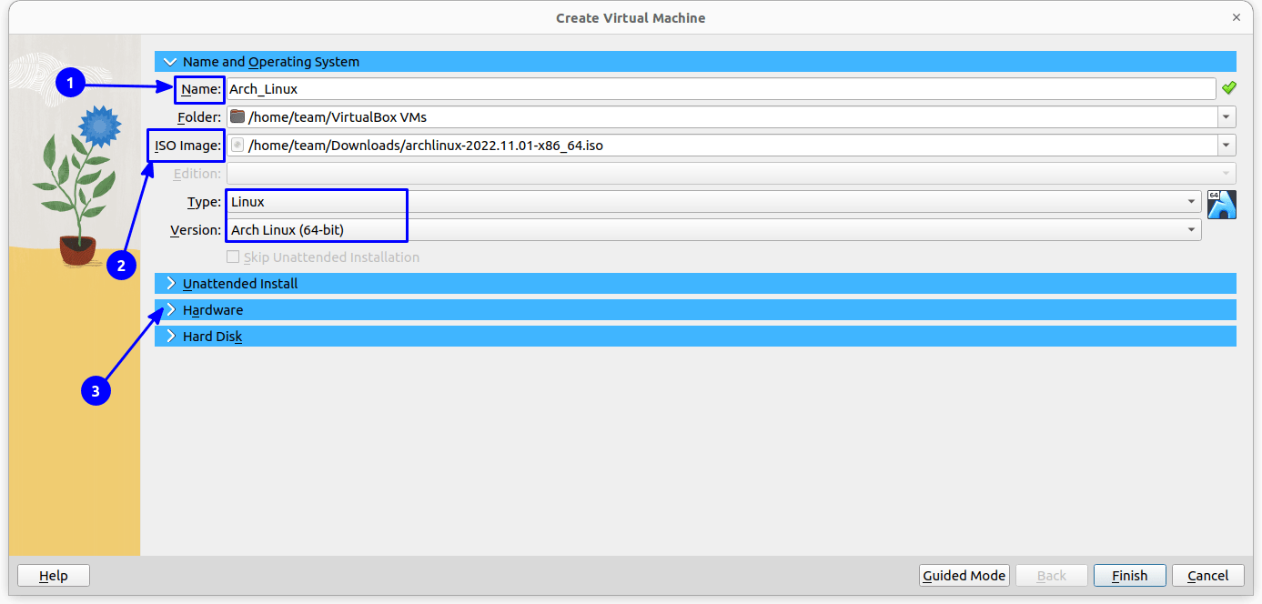Switch to Guided Mode
Viewport: 1262px width, 604px height.
coord(964,575)
